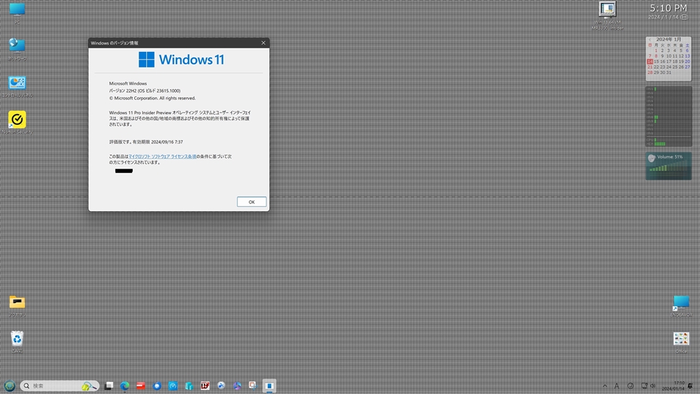Open the Microsoft Software License Terms link
Viewport: 700px width, 394px height.
click(163, 156)
